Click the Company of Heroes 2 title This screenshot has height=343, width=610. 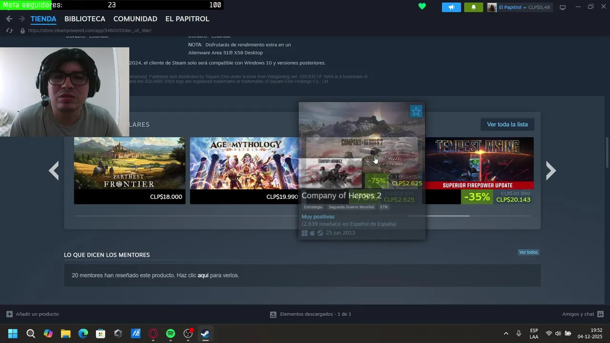341,196
